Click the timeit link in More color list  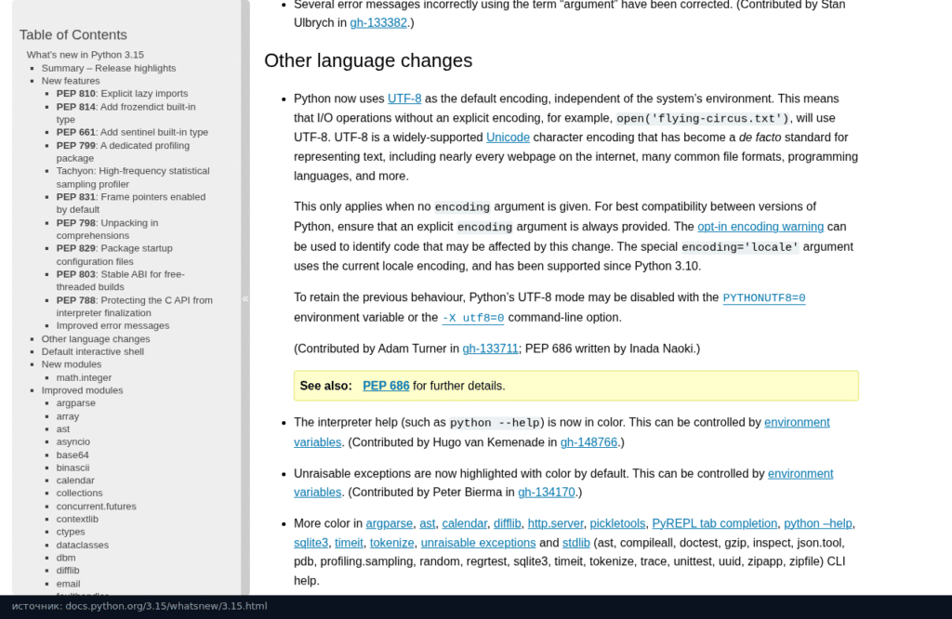coord(349,543)
